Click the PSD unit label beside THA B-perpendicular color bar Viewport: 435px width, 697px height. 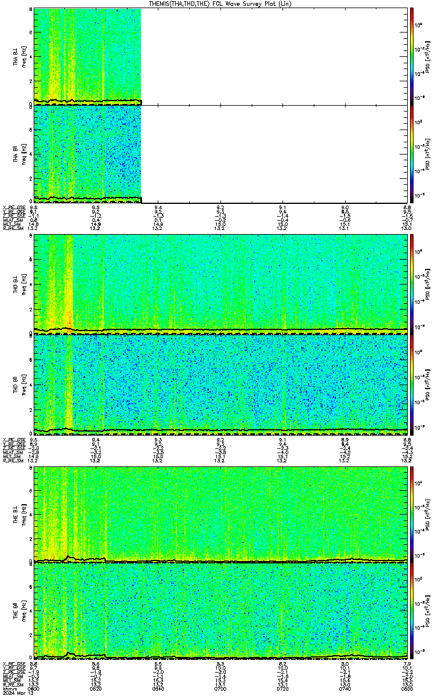[428, 56]
